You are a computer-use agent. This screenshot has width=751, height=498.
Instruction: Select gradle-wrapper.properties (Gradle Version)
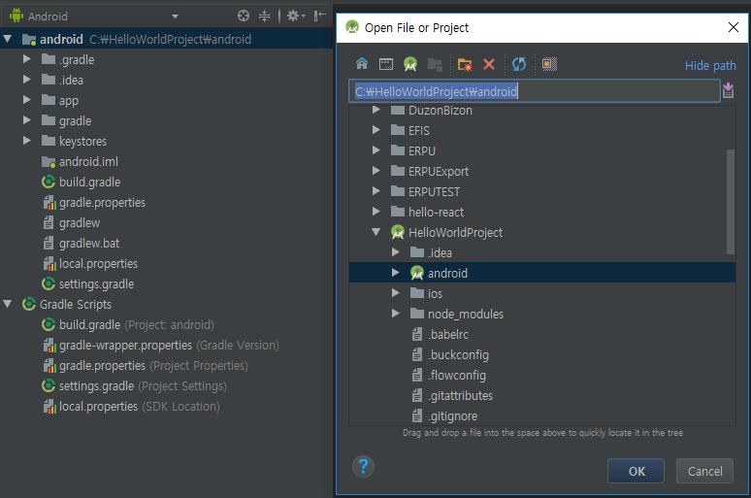point(160,345)
